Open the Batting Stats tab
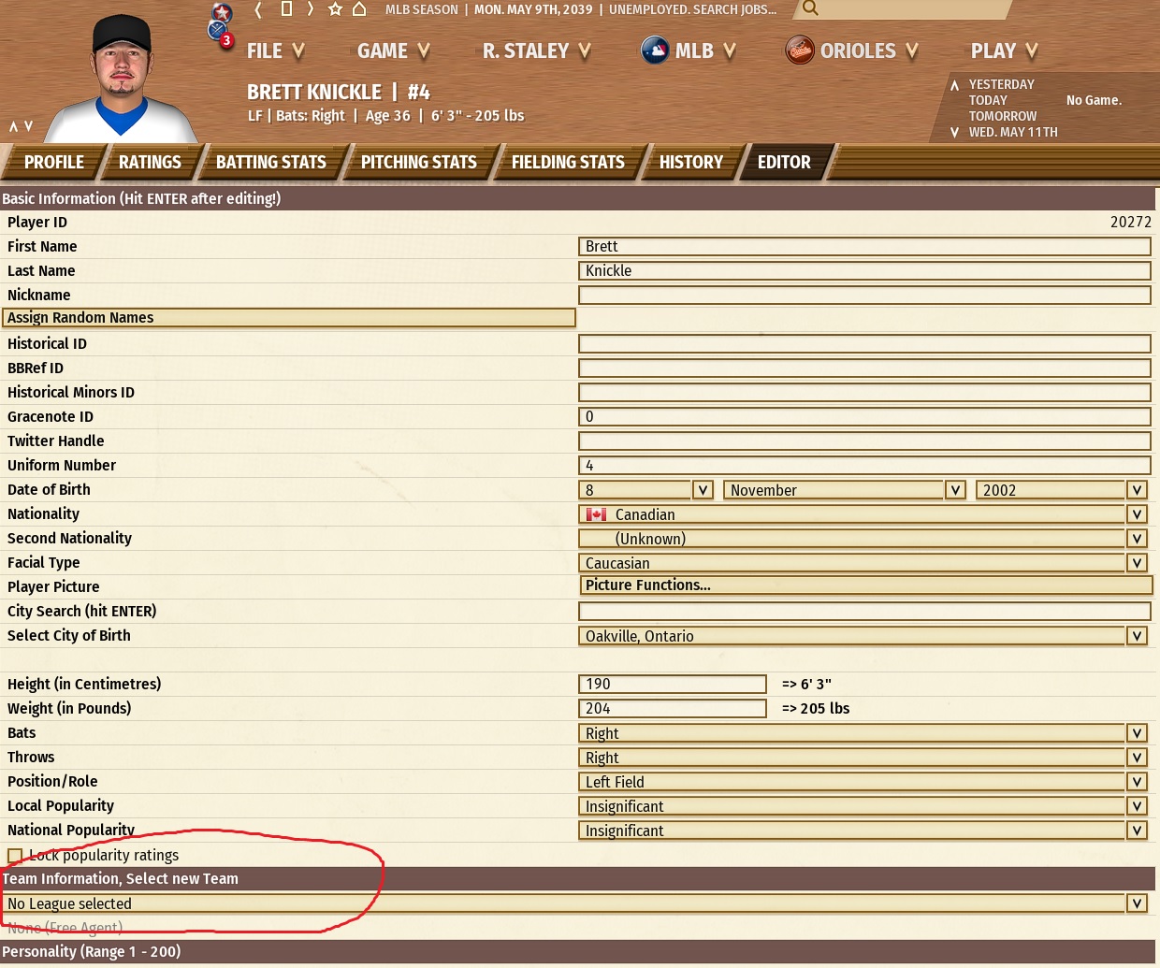The height and width of the screenshot is (968, 1160). 270,162
